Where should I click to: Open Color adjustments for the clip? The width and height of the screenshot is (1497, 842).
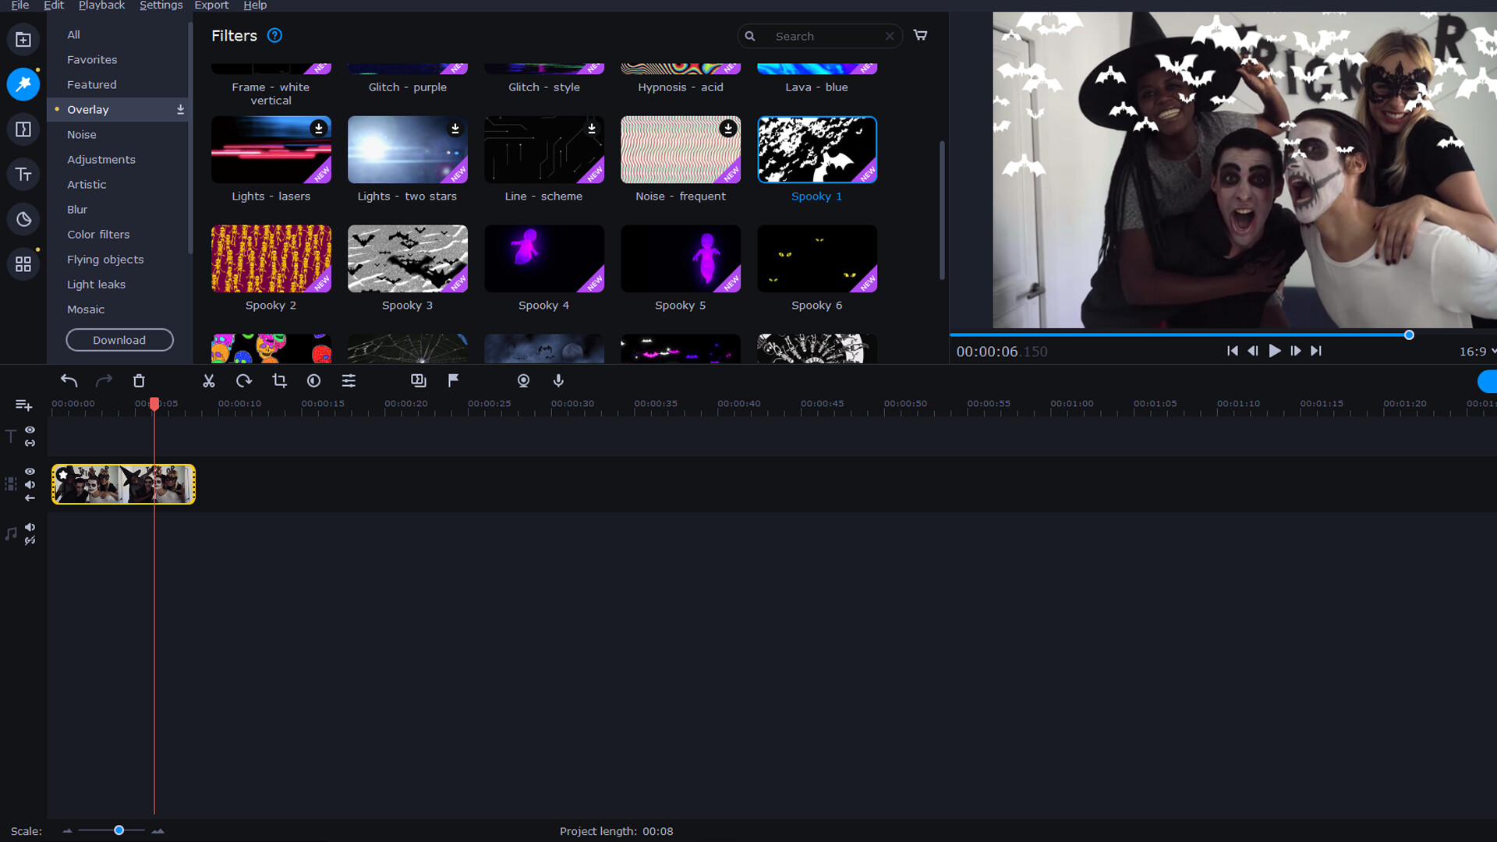[x=313, y=381]
